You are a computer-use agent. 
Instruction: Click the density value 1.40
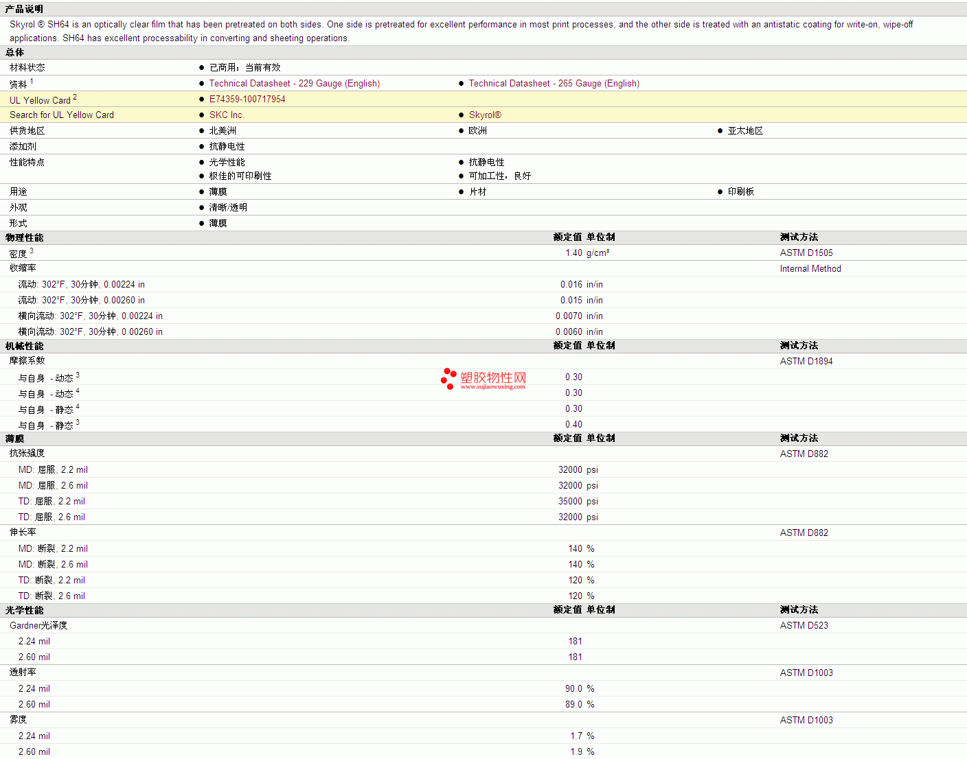pyautogui.click(x=574, y=253)
